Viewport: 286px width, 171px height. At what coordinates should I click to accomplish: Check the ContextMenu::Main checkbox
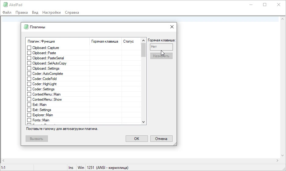click(29, 94)
